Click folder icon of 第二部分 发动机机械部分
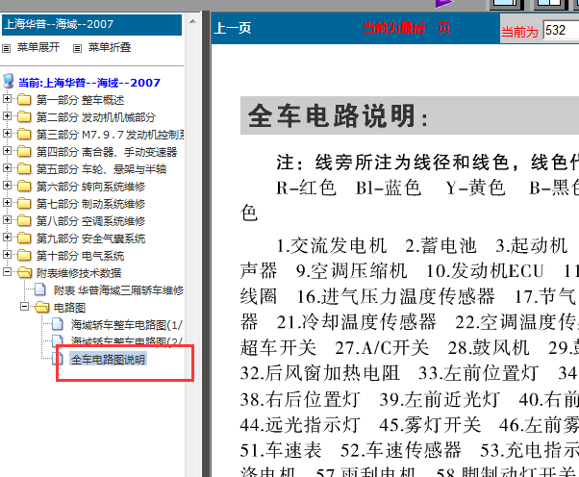Screen dimensions: 579x477 click(24, 117)
